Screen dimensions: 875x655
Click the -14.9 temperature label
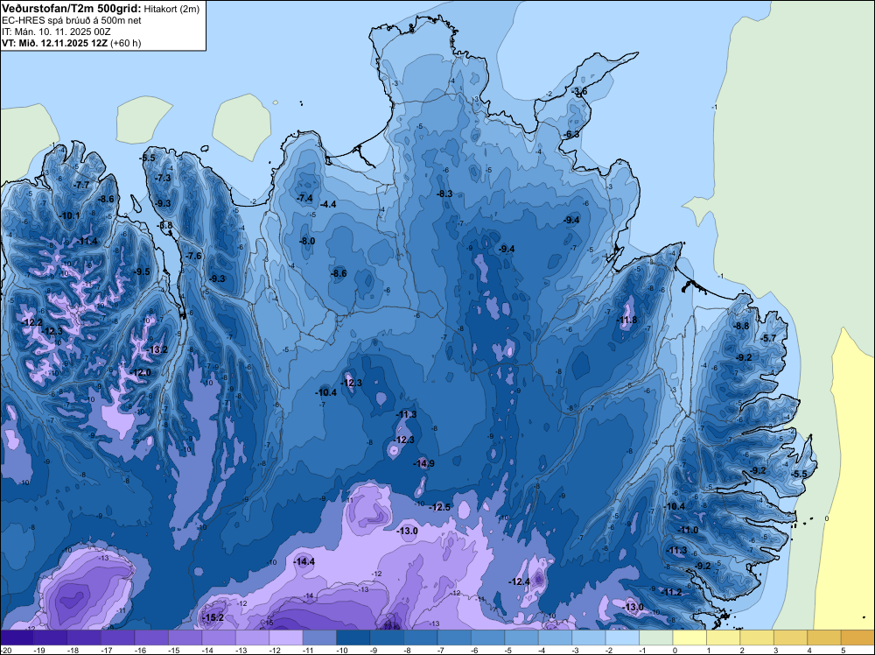423,463
